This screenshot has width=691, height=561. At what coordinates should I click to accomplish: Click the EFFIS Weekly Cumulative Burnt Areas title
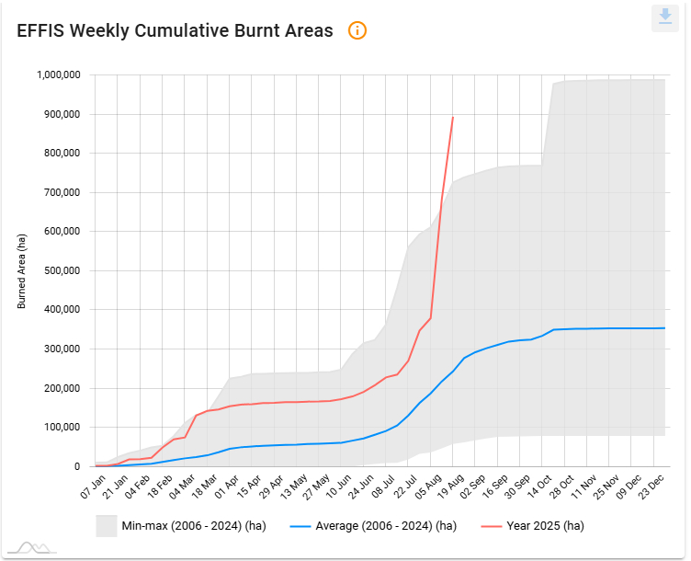click(x=175, y=30)
